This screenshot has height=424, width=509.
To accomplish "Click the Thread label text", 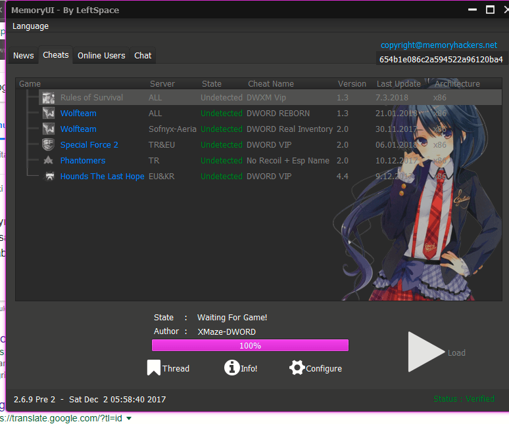I will [176, 369].
